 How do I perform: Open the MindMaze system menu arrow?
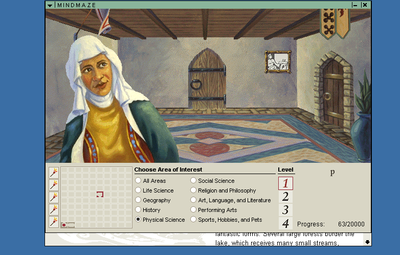tap(50, 5)
